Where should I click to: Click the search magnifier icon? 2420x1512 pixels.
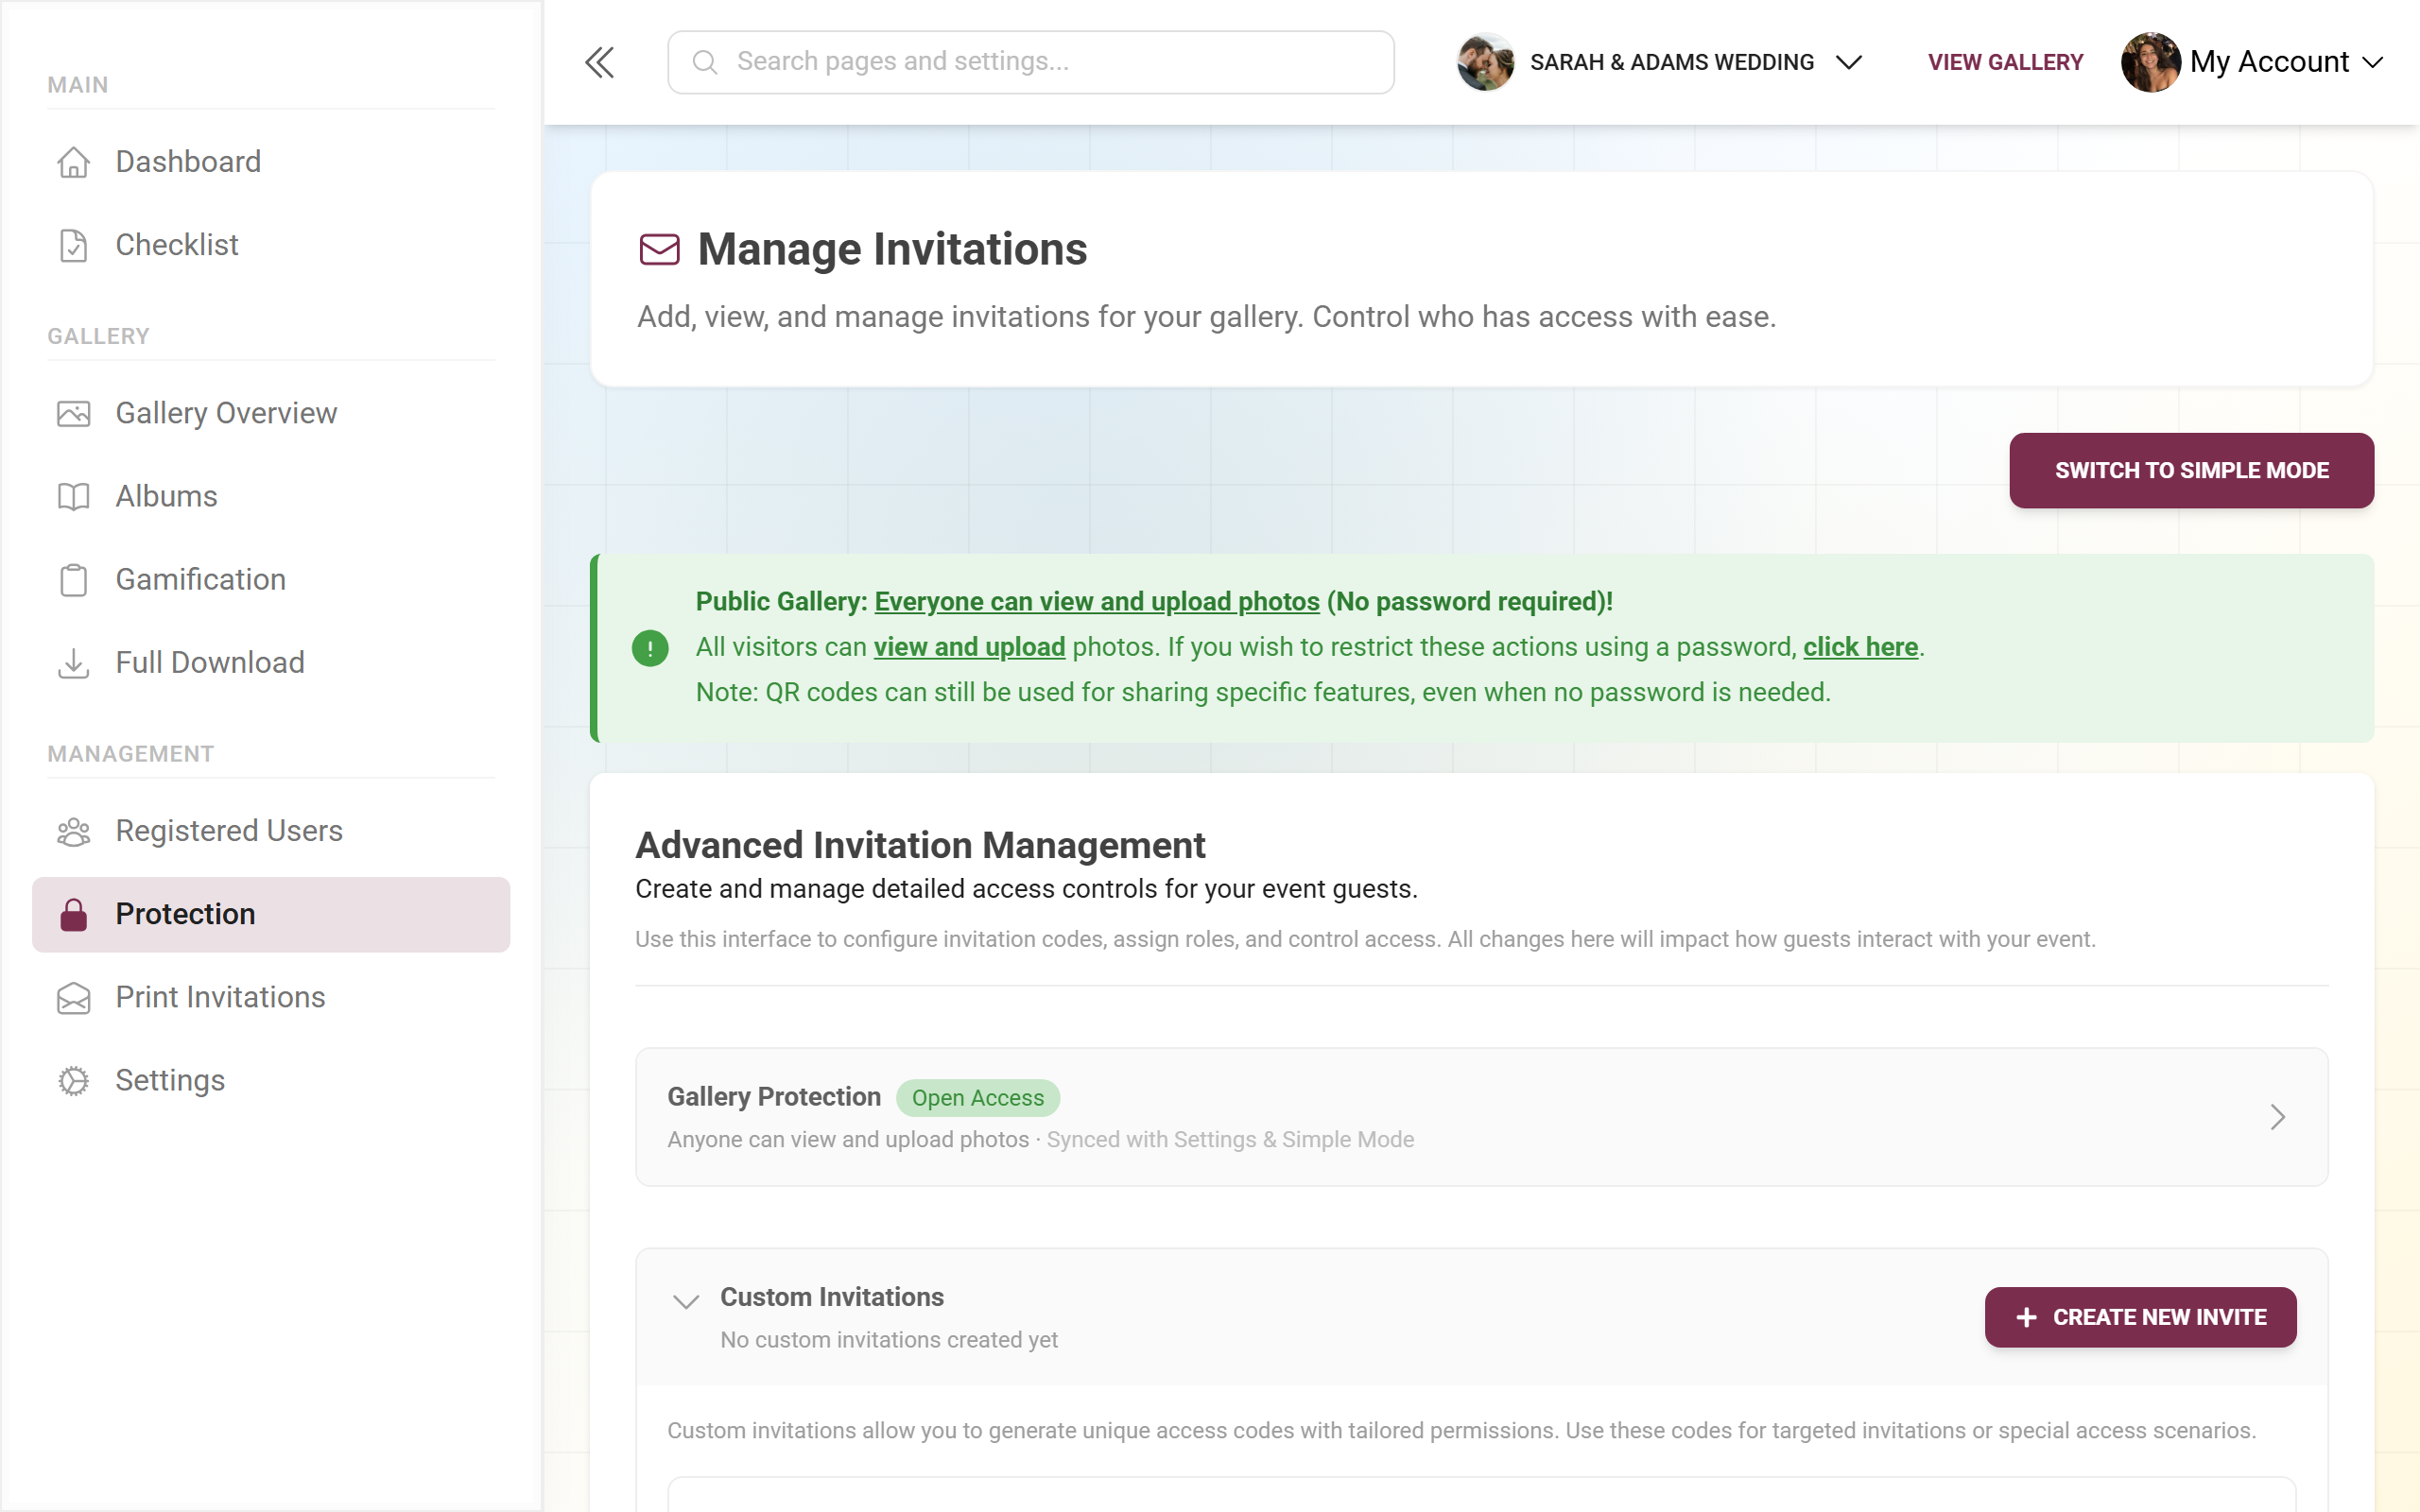click(705, 62)
